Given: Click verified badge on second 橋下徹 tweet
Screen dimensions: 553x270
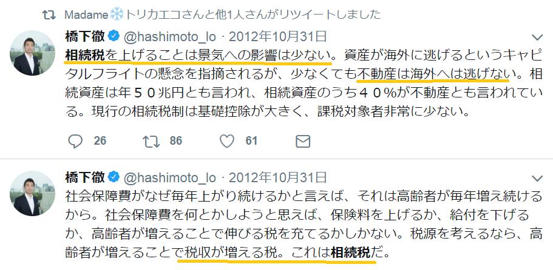Looking at the screenshot, I should pyautogui.click(x=114, y=177).
